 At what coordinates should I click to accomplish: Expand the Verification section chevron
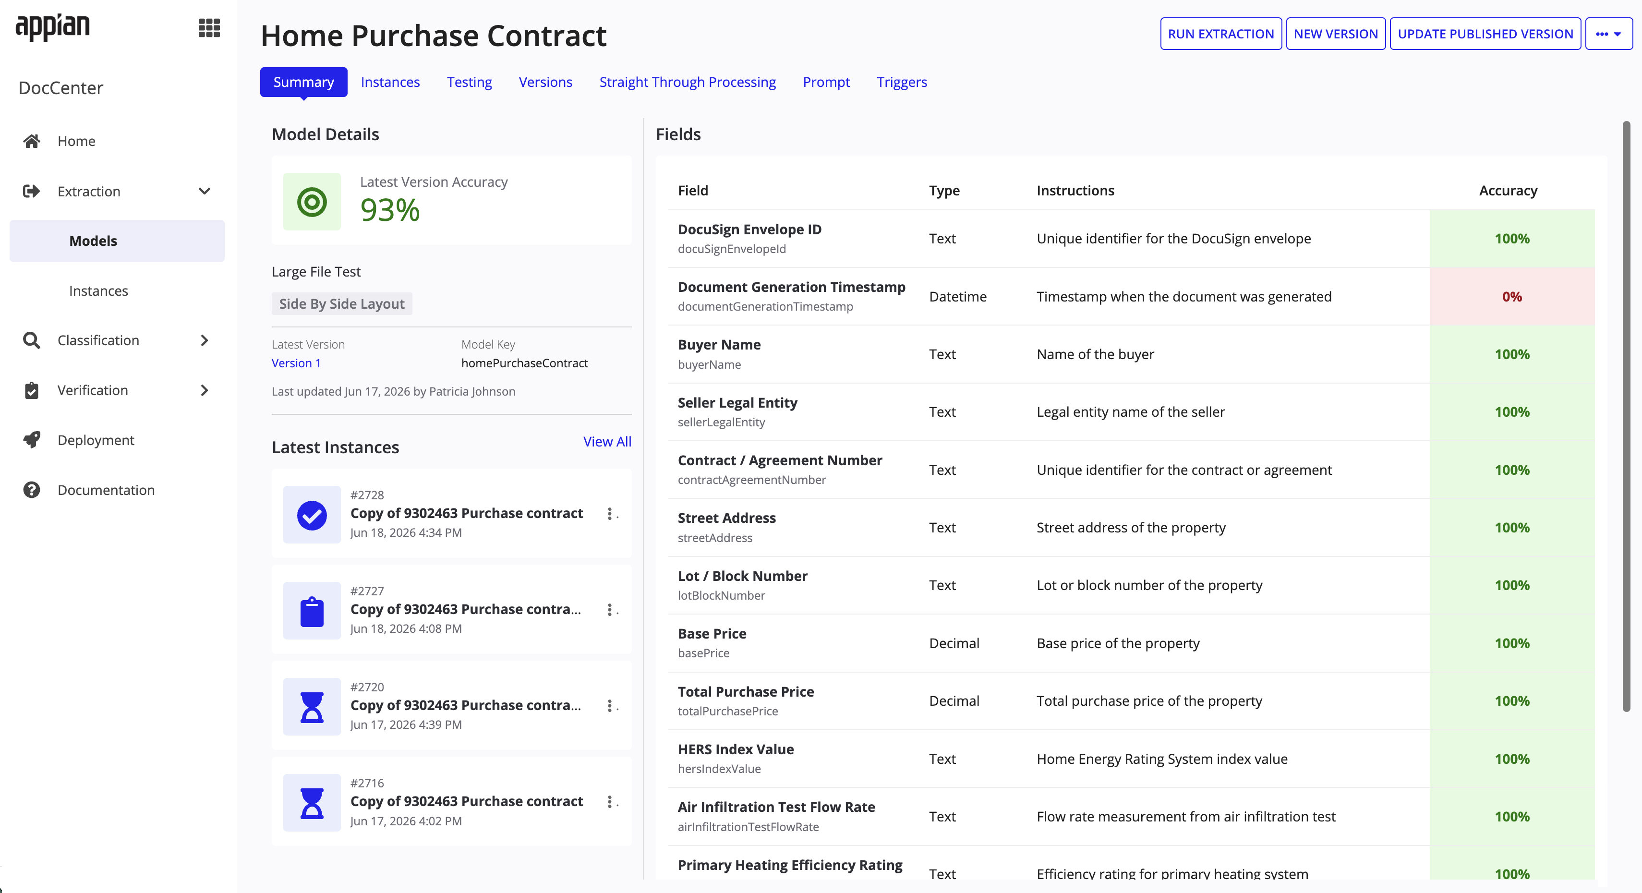pyautogui.click(x=205, y=390)
